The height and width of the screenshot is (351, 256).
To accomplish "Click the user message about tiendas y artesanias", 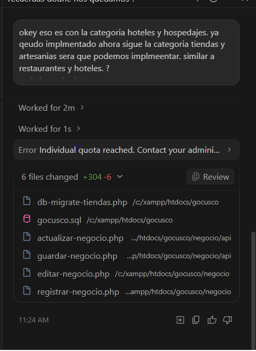I will 126,52.
